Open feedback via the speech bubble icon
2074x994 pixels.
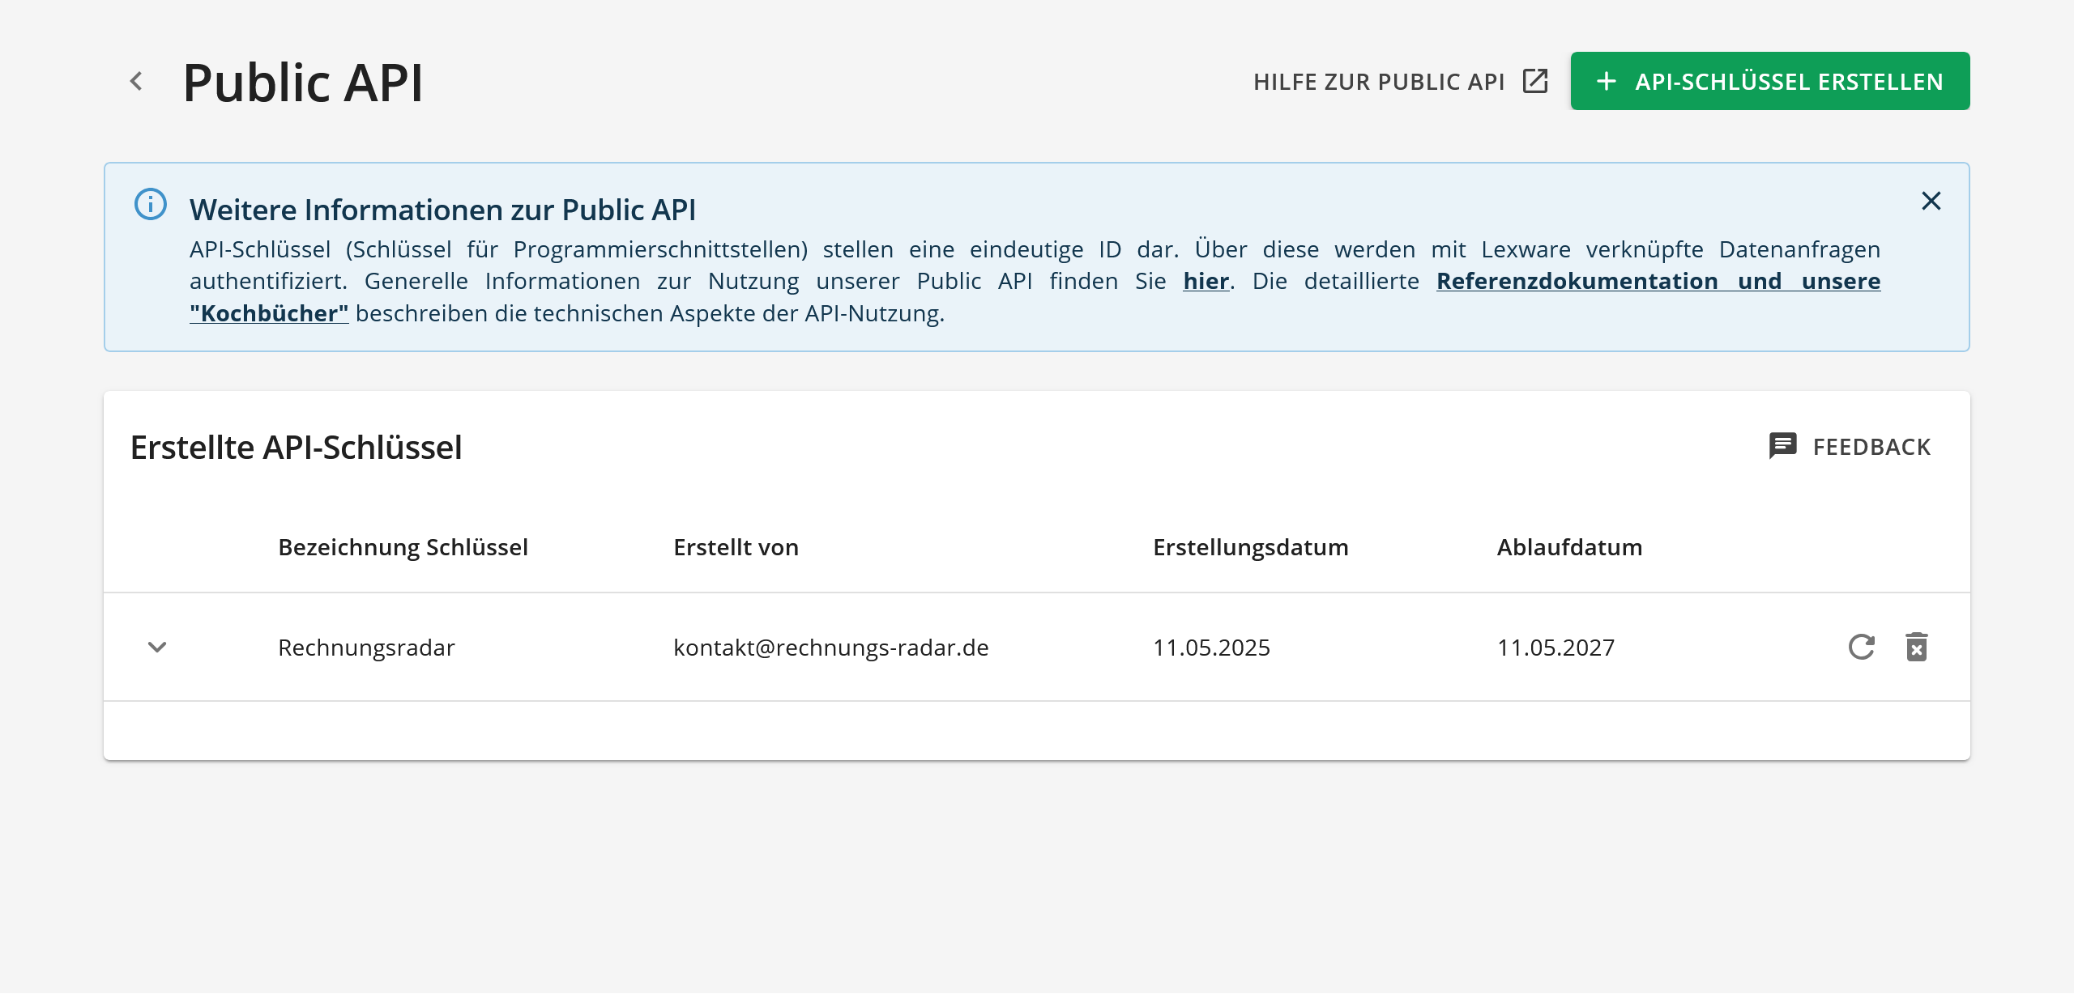[x=1782, y=446]
